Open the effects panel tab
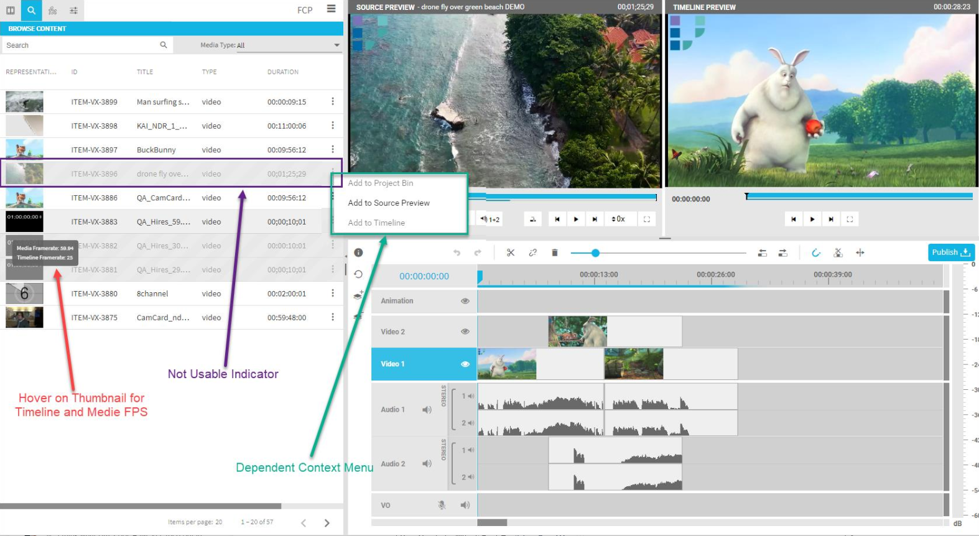This screenshot has height=536, width=979. tap(53, 10)
